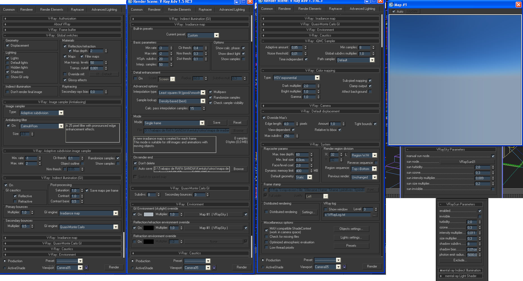The height and width of the screenshot is (281, 523).
Task: Click the GI Environment Map #1 (VRaySky) button
Action: pyautogui.click(x=214, y=214)
